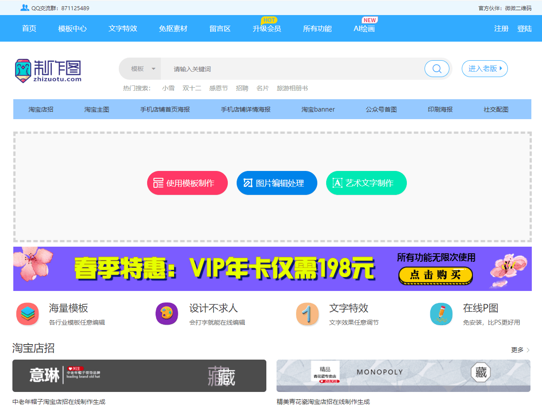This screenshot has height=407, width=542.
Task: Open the 注册 registration link
Action: [501, 28]
